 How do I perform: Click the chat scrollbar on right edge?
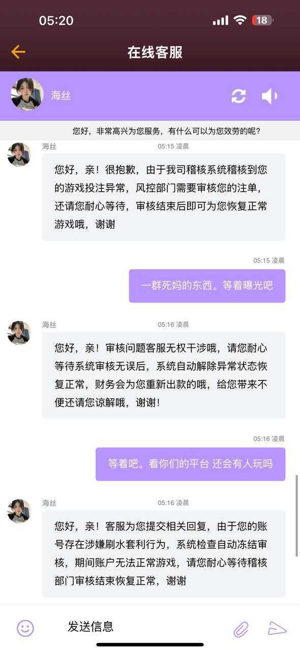297,515
